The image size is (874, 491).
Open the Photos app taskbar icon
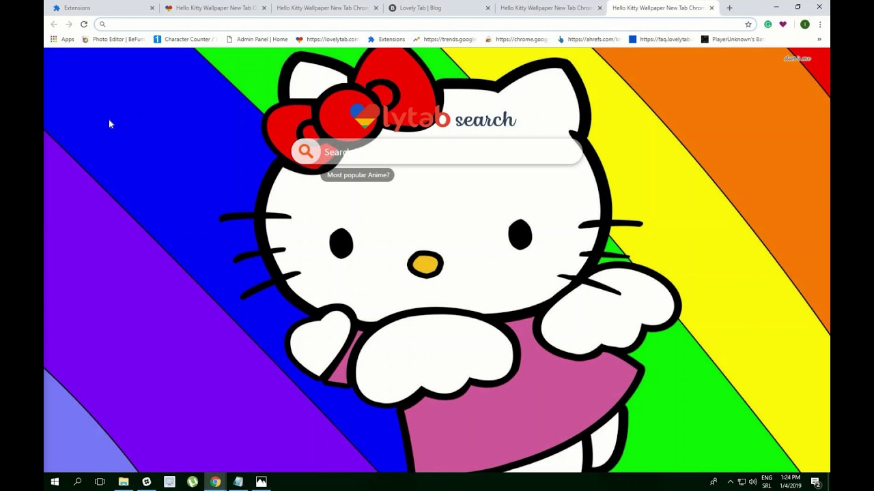tap(262, 481)
